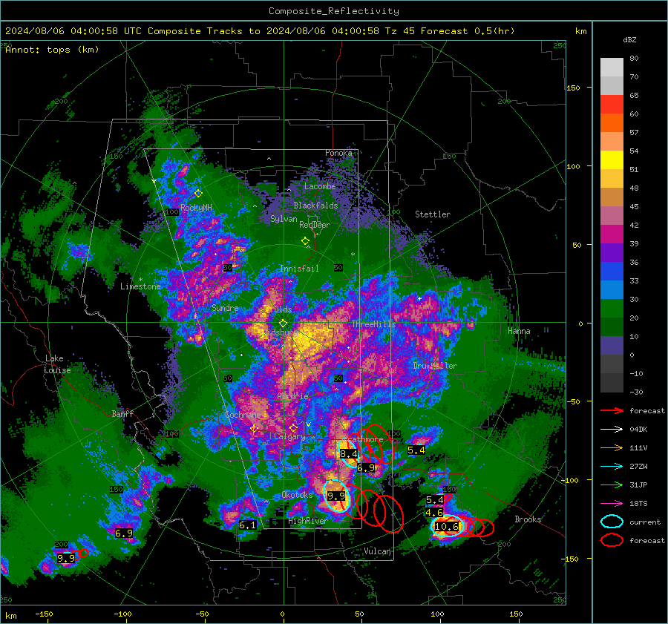
Task: Select the cyan storm ellipse labeled 10.6
Action: pyautogui.click(x=447, y=527)
